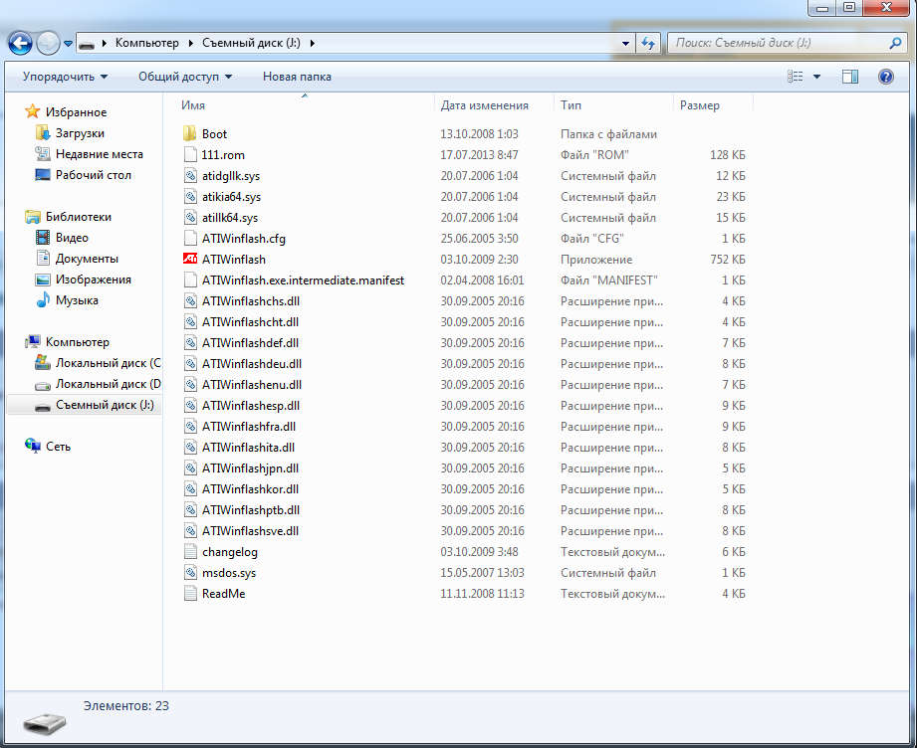Click the ATIWinflashjpn.dll file name
The width and height of the screenshot is (917, 748).
pos(250,468)
